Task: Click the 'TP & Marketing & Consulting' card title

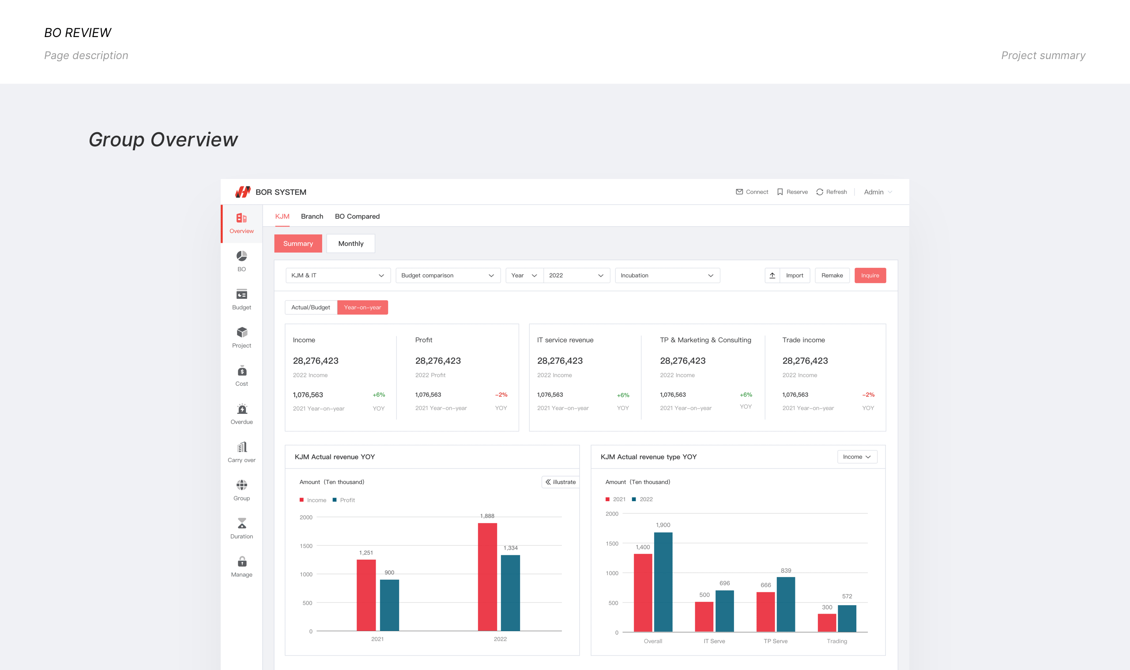Action: pyautogui.click(x=705, y=340)
